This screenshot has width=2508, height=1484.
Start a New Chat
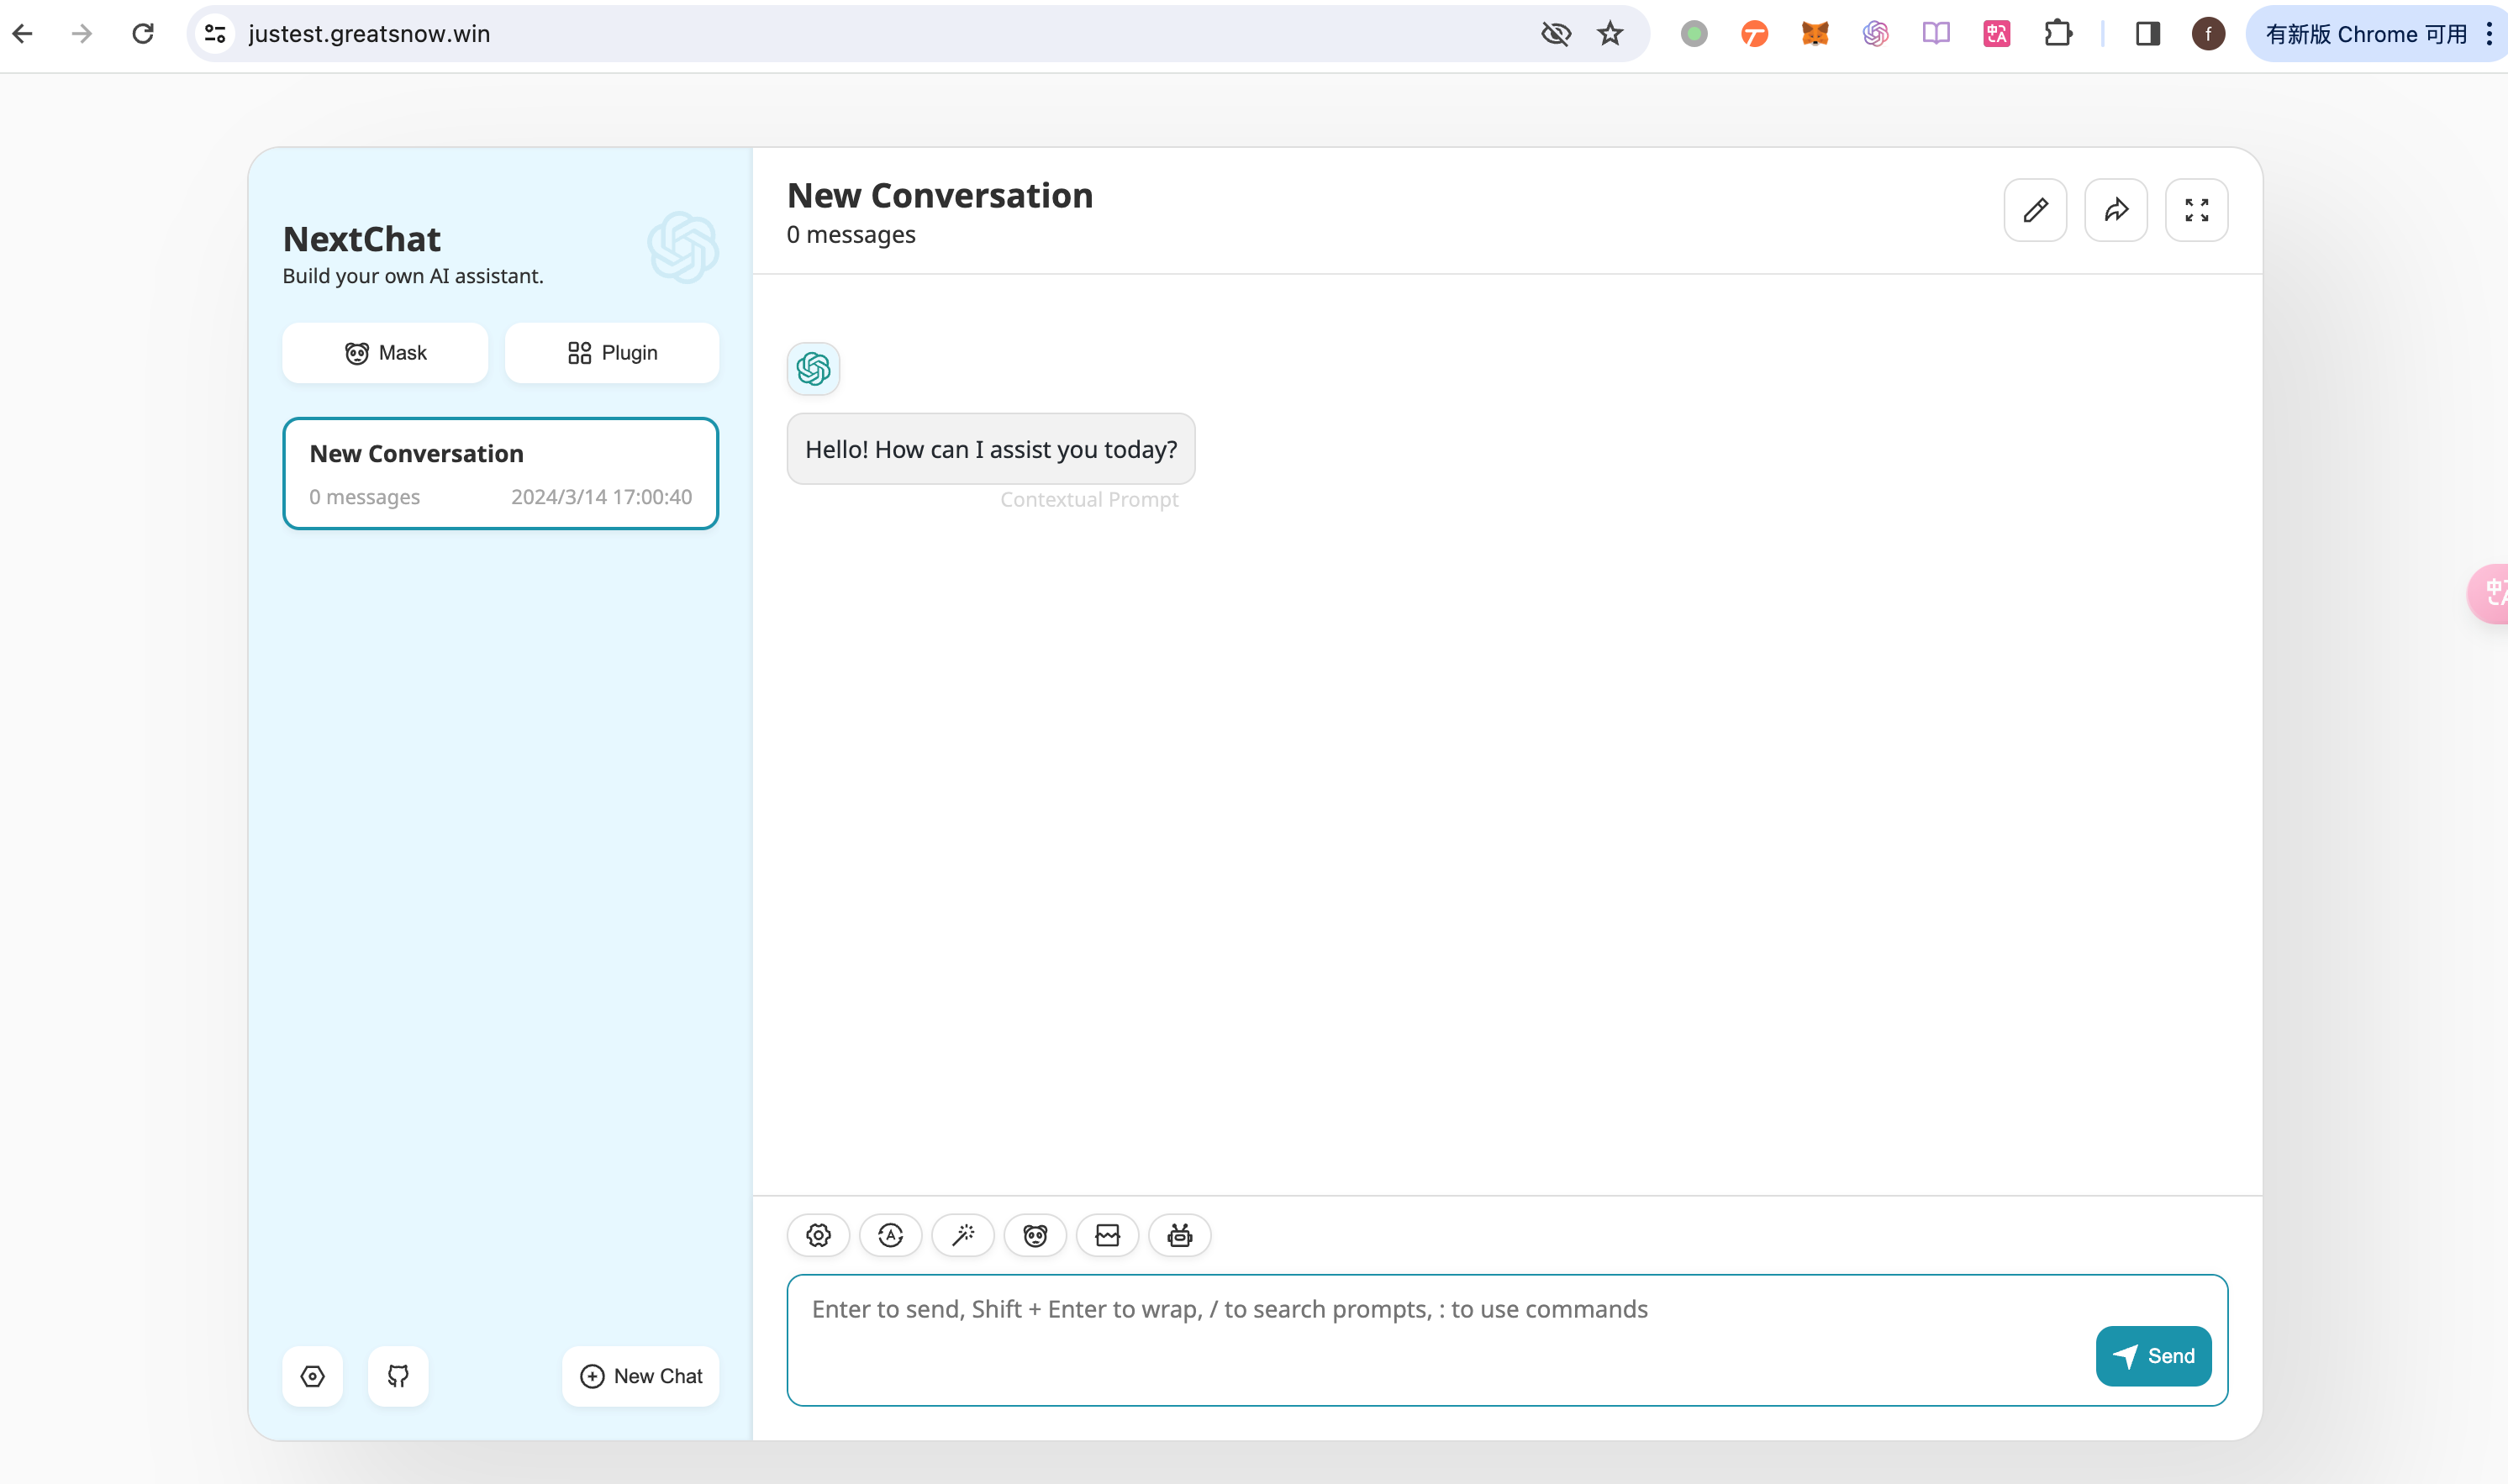pos(641,1376)
